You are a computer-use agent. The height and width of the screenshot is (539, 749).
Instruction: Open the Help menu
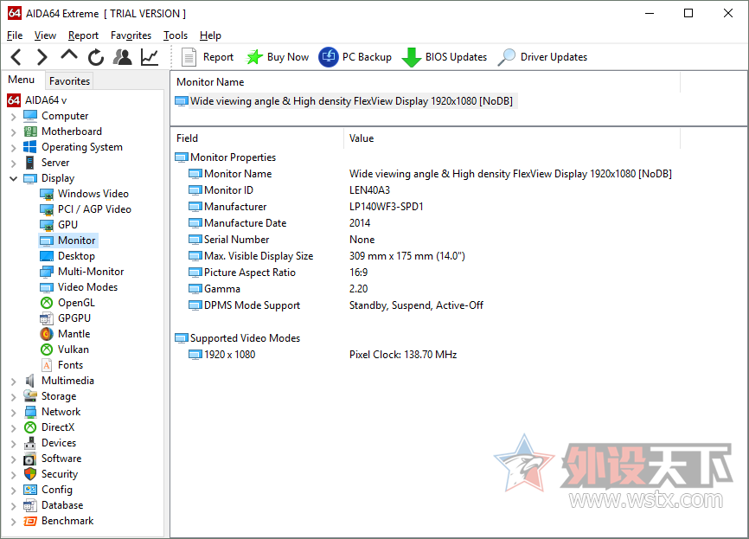click(x=210, y=35)
